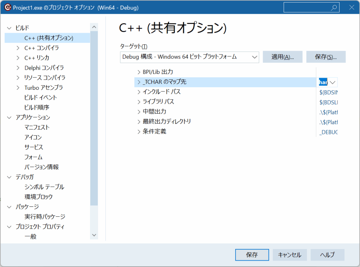The height and width of the screenshot is (267, 360).
Task: Click the 適用(A)... button
Action: (282, 57)
